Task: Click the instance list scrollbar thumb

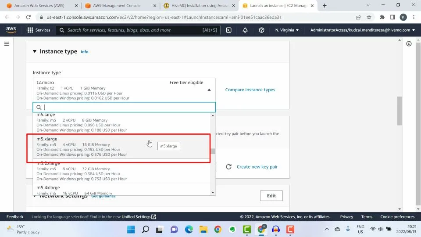Action: 213,151
